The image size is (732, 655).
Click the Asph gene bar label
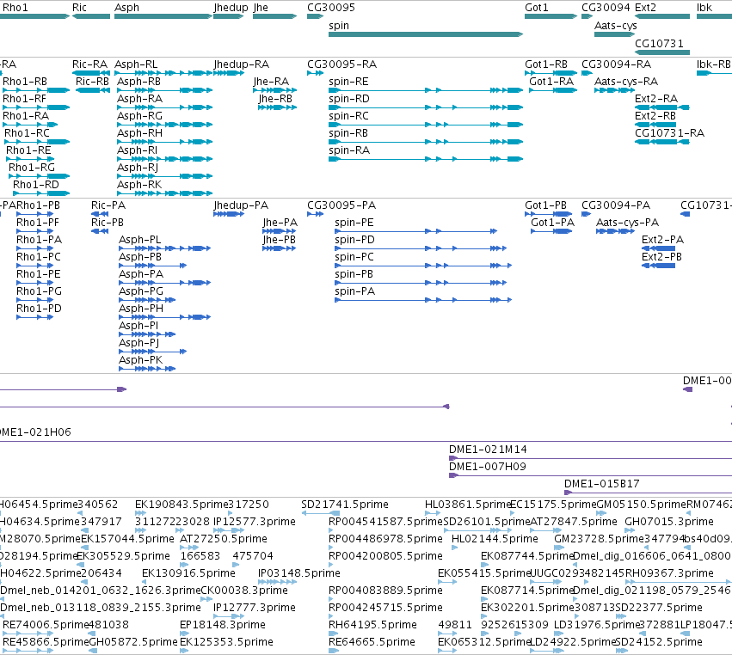click(127, 8)
